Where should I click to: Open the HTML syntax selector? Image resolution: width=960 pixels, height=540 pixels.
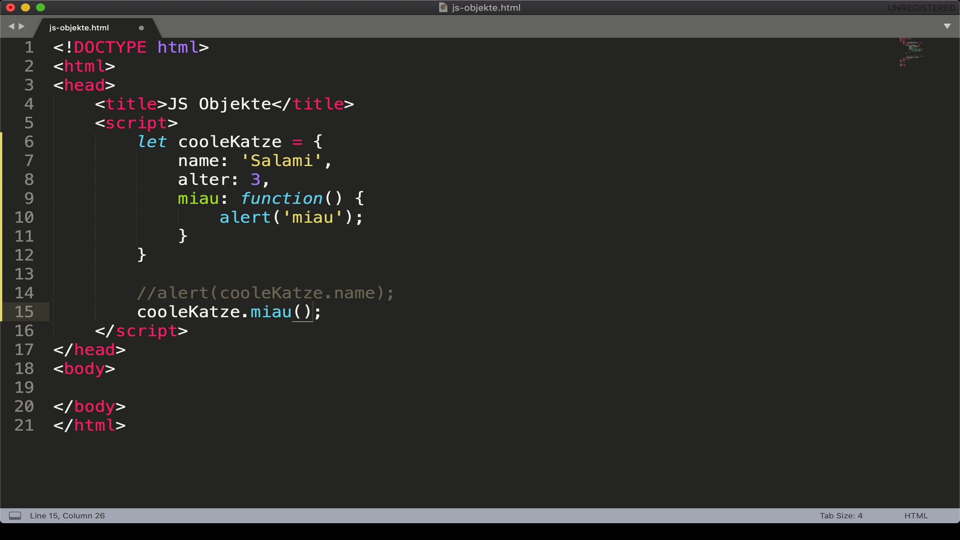pyautogui.click(x=915, y=515)
